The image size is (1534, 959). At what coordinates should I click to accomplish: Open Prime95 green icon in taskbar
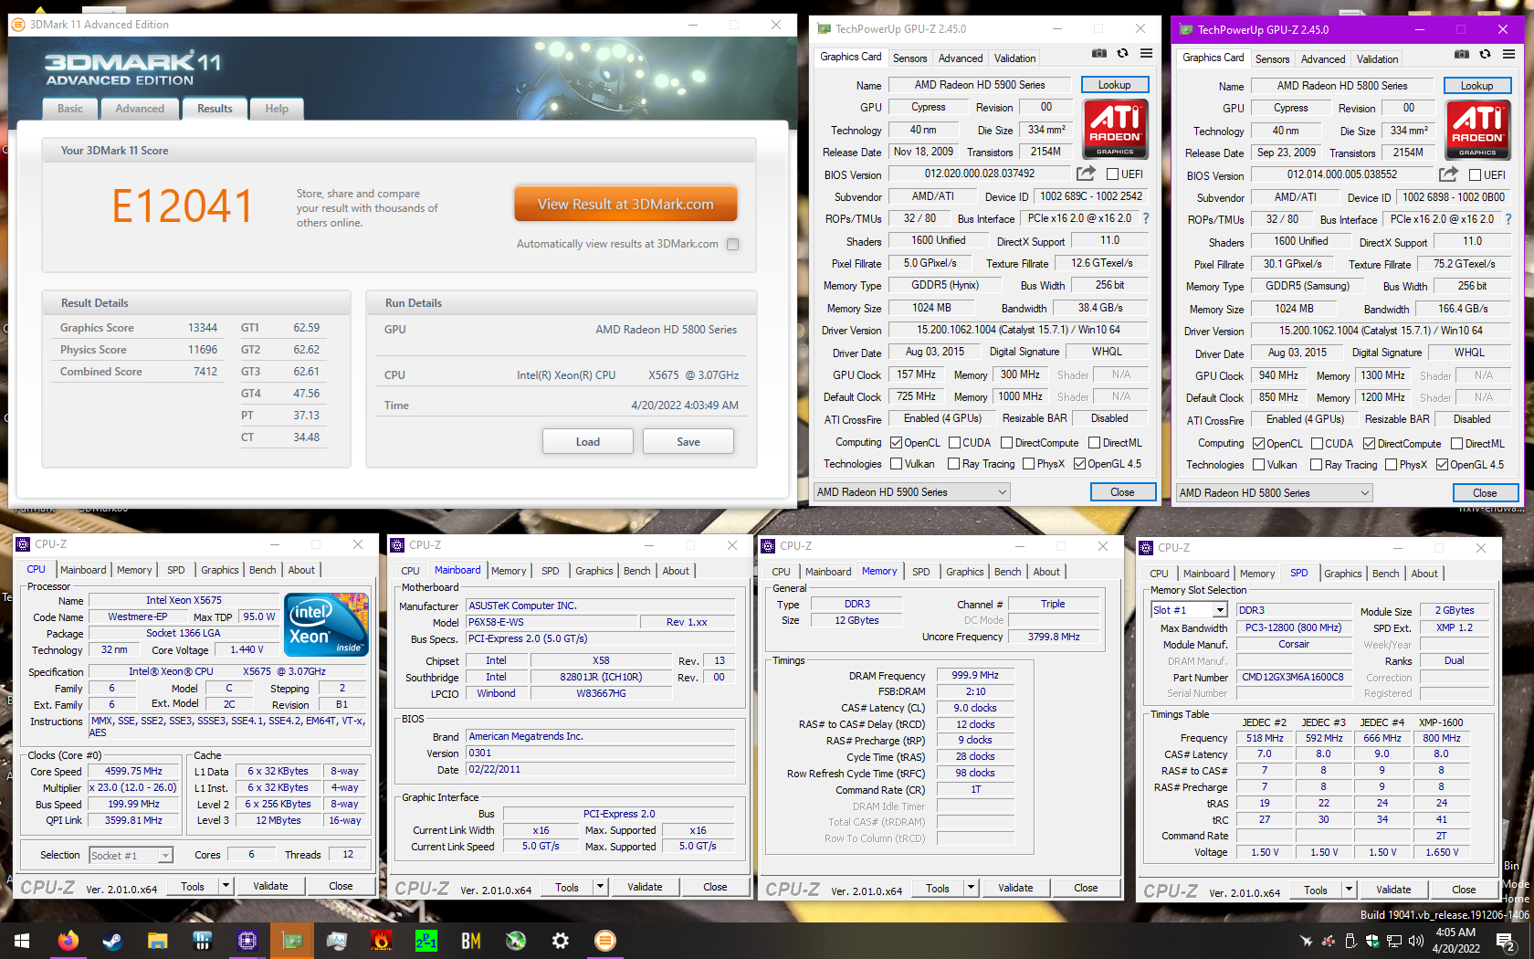coord(426,941)
